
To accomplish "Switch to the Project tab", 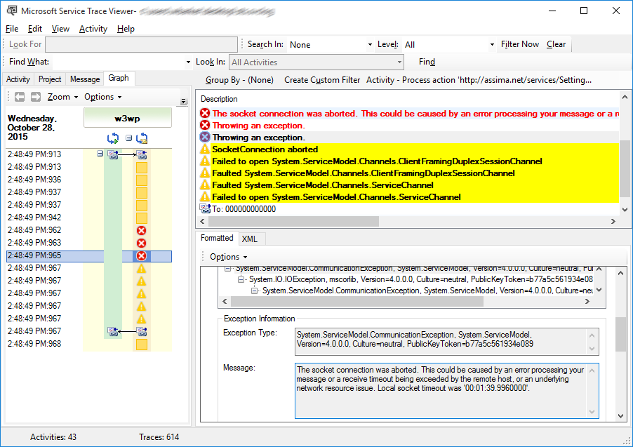I will coord(50,79).
